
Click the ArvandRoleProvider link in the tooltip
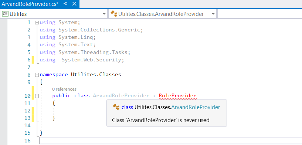[196, 107]
